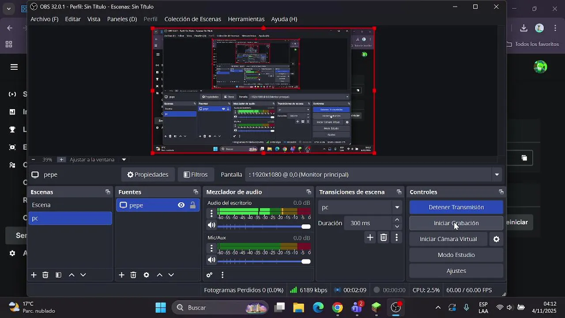Screen dimensions: 565x318
Task: Undock the Fuentes panel
Action: (x=196, y=192)
